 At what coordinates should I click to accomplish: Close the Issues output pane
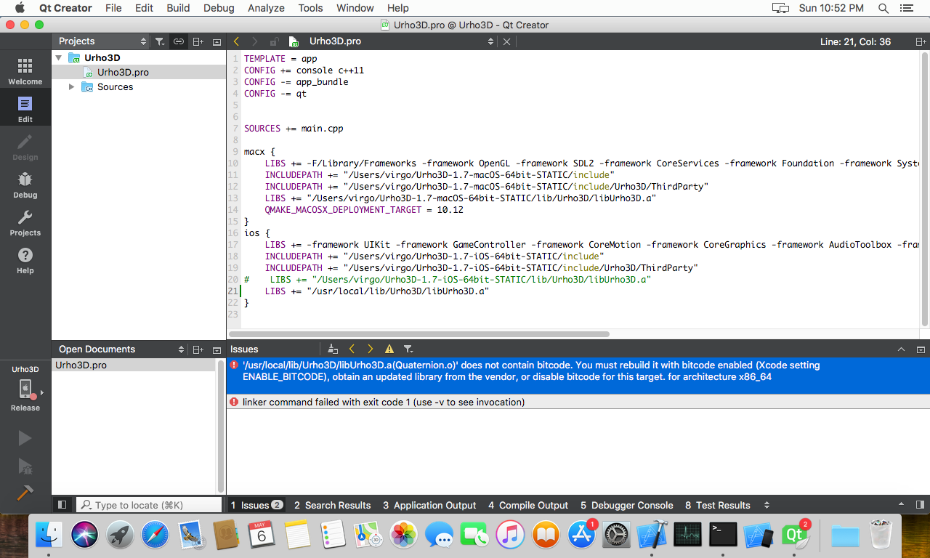920,349
